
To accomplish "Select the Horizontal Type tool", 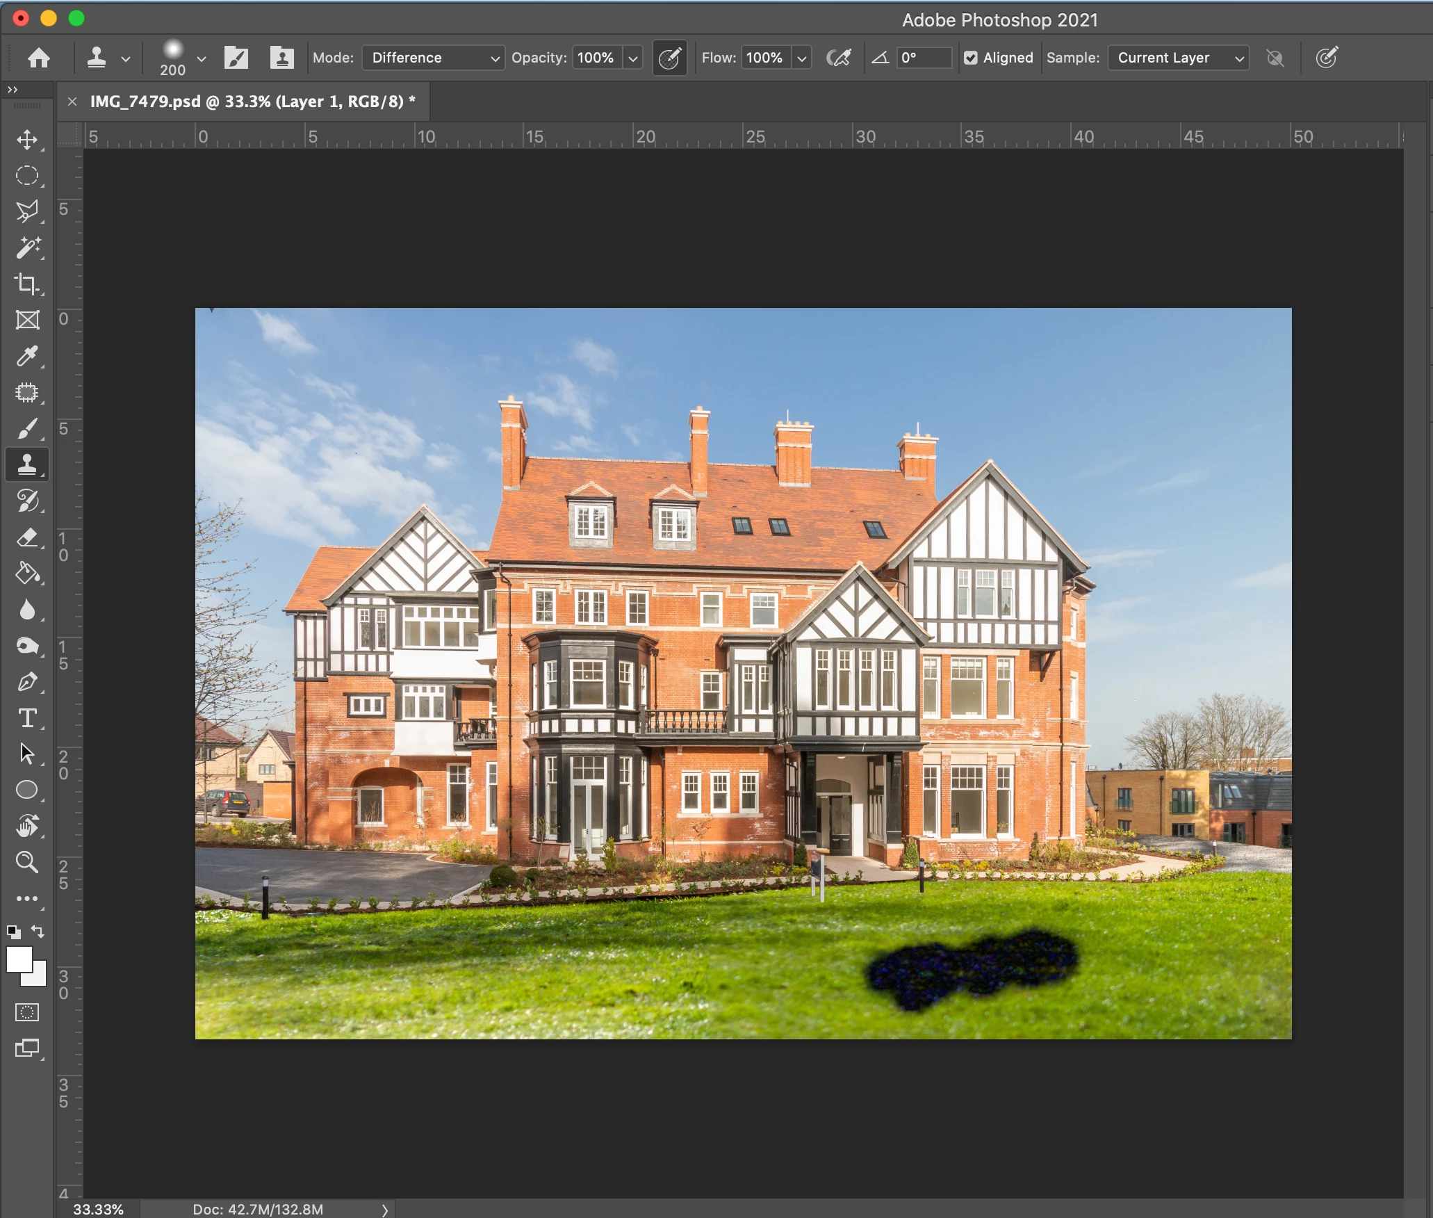I will 27,717.
